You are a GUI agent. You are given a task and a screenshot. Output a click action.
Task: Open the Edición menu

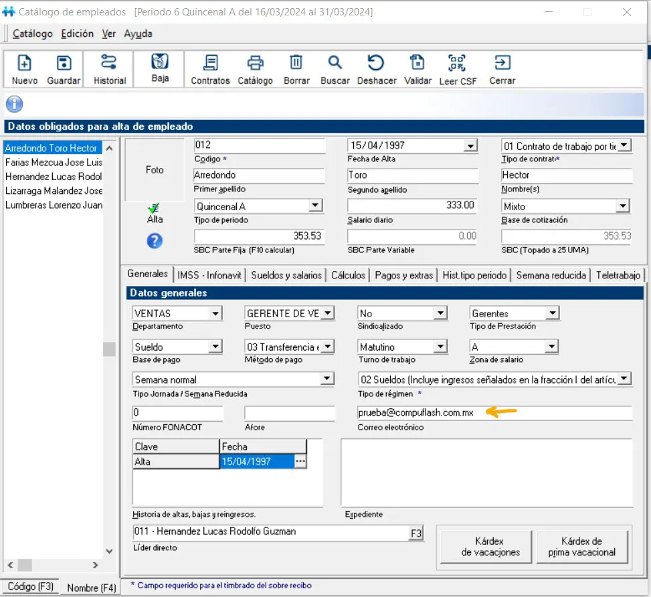click(77, 33)
